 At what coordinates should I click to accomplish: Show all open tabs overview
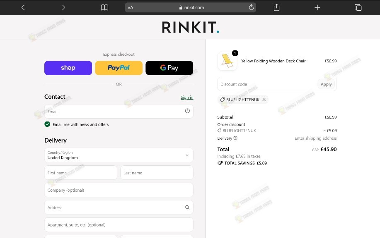click(358, 7)
